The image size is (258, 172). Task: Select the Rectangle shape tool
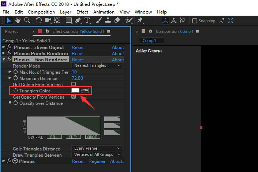point(68,20)
